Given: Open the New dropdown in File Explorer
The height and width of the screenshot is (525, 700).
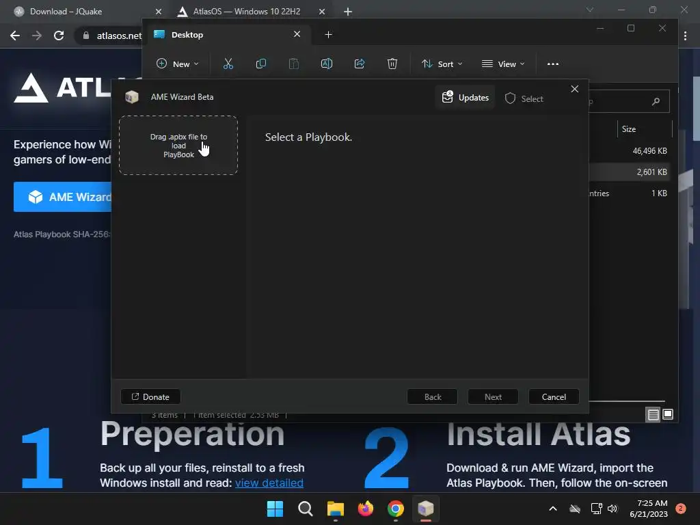Looking at the screenshot, I should 177,64.
